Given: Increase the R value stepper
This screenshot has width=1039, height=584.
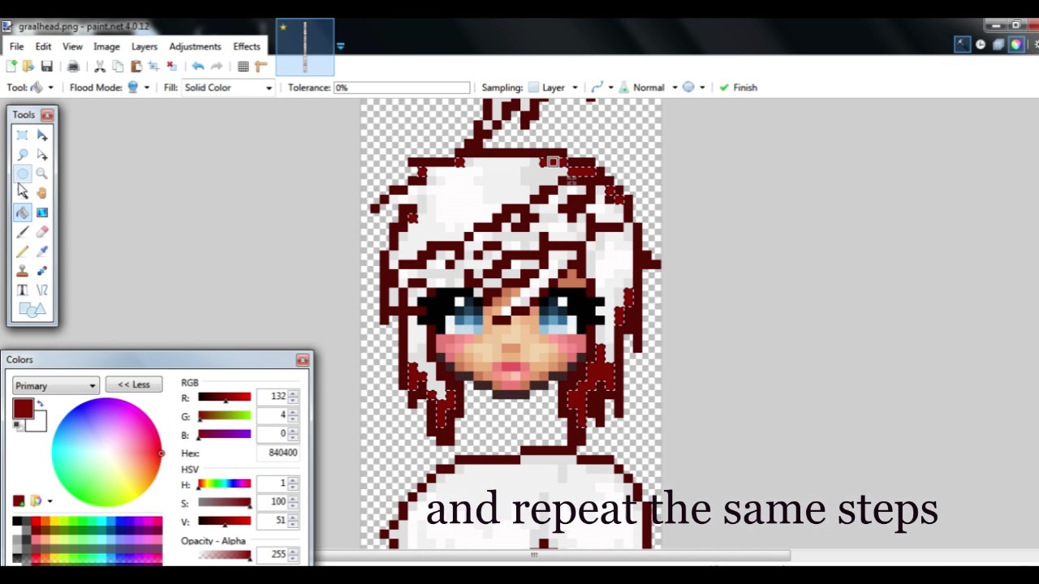Looking at the screenshot, I should (x=293, y=393).
